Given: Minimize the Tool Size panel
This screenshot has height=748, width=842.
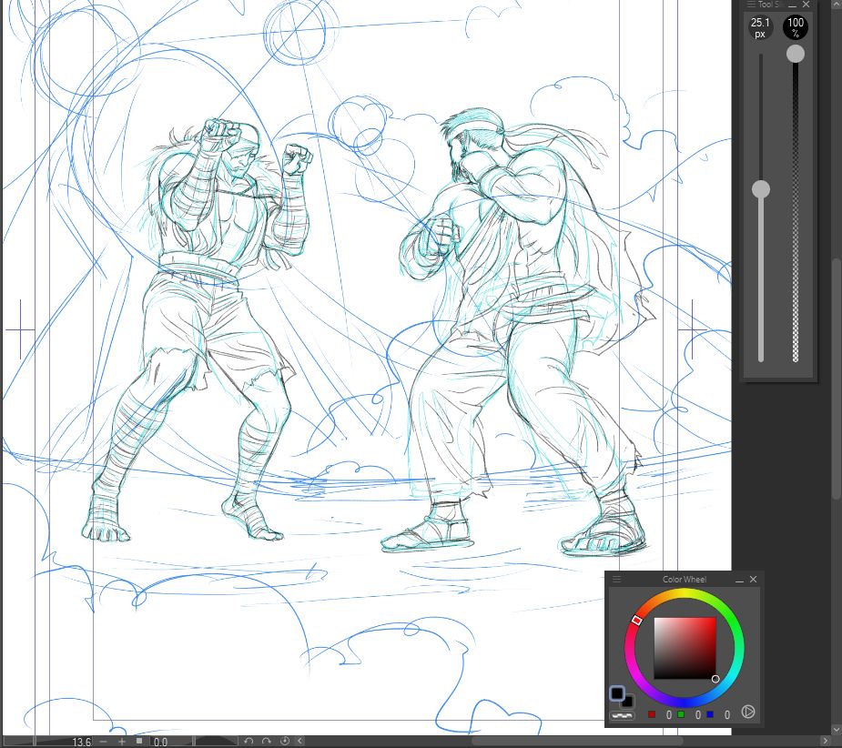Looking at the screenshot, I should [792, 5].
